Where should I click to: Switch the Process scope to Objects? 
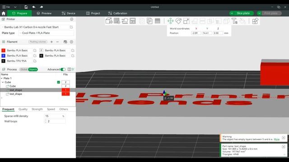(33, 69)
